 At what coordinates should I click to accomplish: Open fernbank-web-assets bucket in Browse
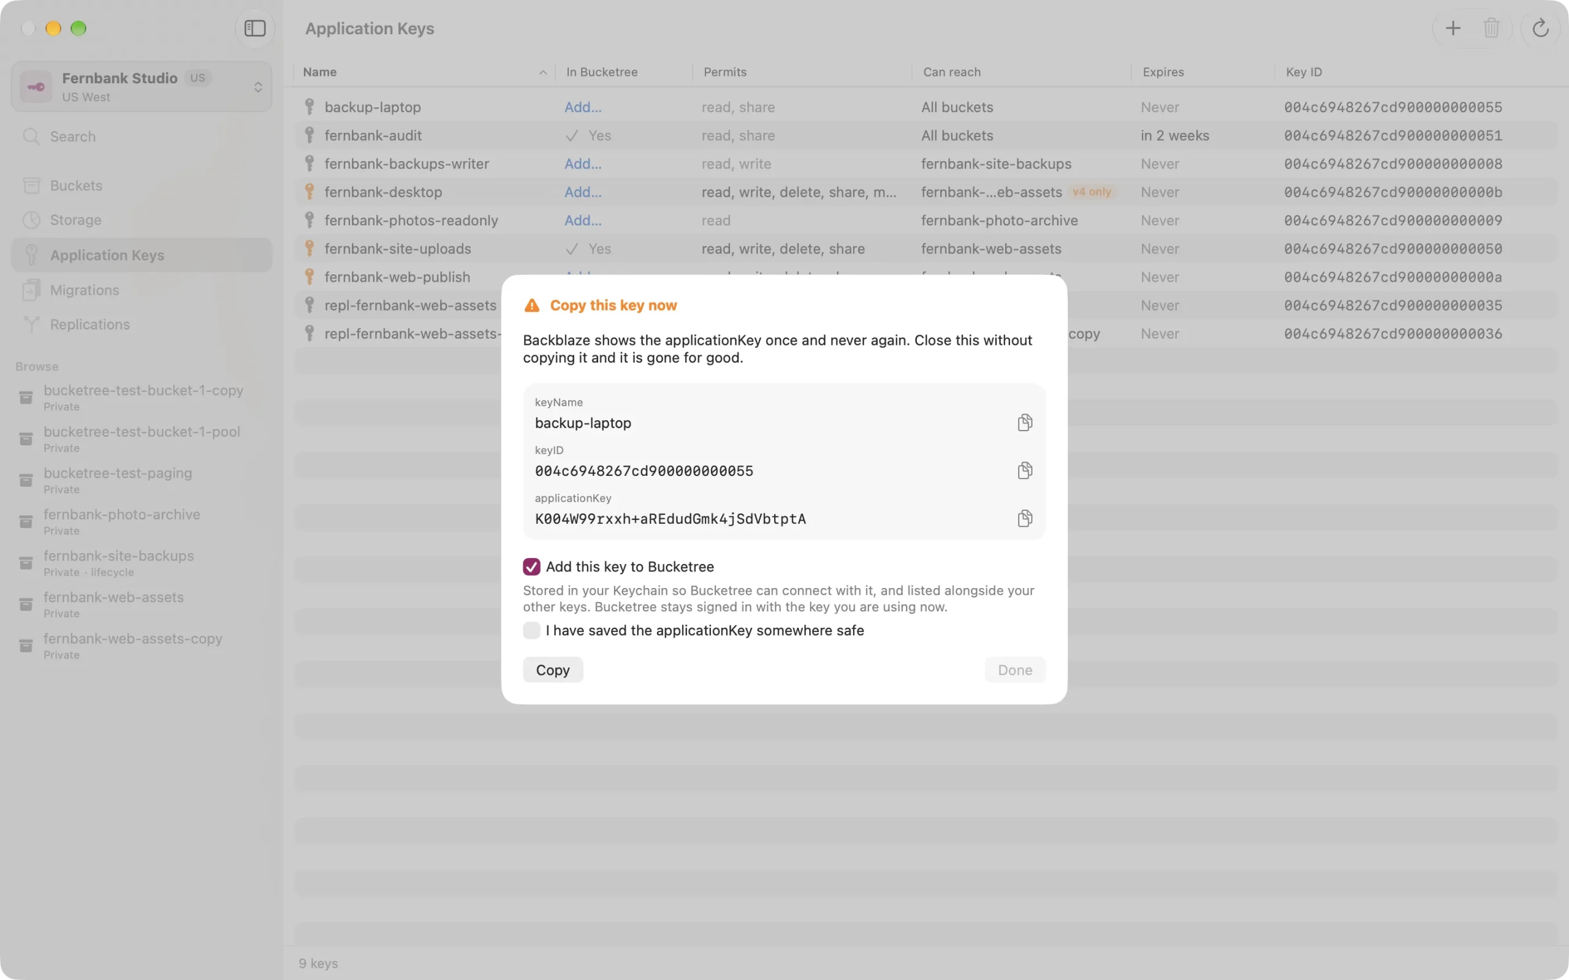[142, 604]
